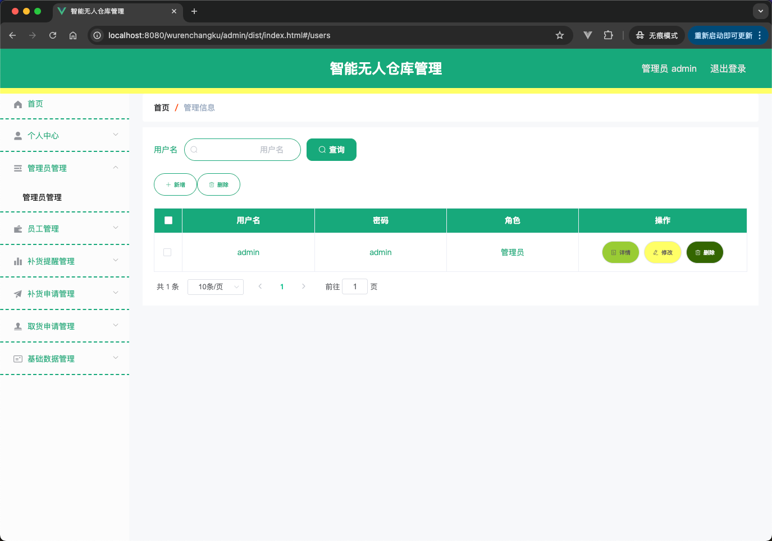The width and height of the screenshot is (772, 541).
Task: Click the 共 1 条 total count text
Action: tap(167, 286)
